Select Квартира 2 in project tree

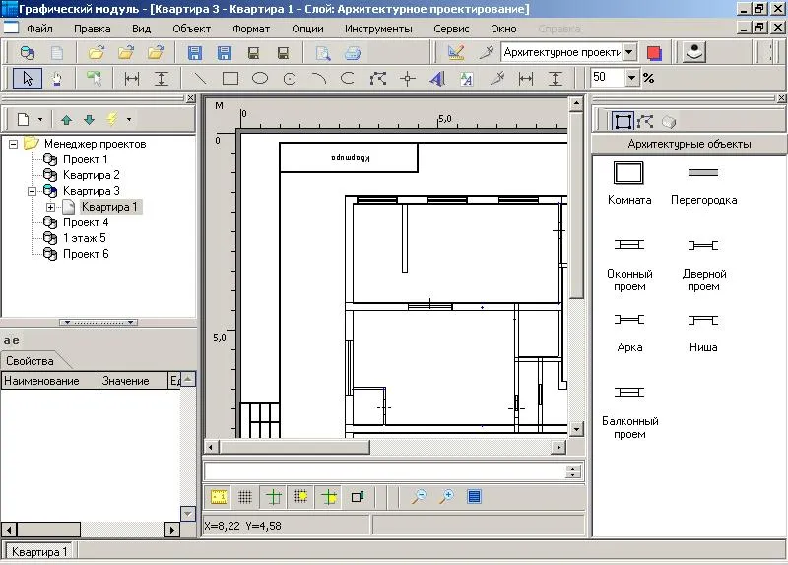coord(92,175)
